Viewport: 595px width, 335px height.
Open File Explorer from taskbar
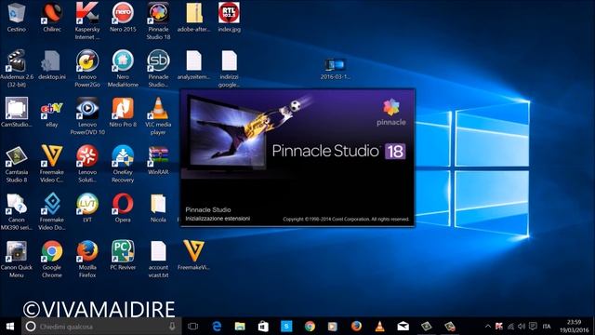coord(240,327)
